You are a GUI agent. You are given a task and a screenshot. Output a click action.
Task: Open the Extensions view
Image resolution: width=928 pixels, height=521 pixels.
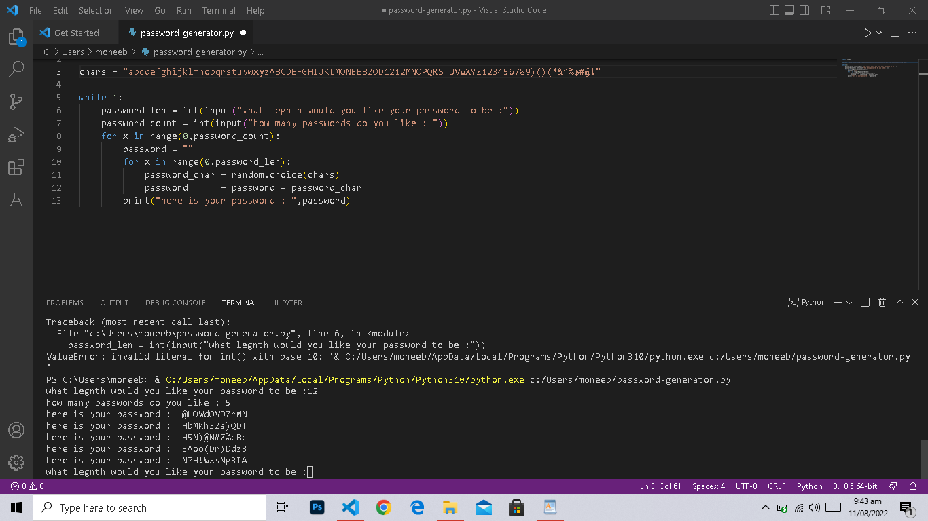click(16, 167)
